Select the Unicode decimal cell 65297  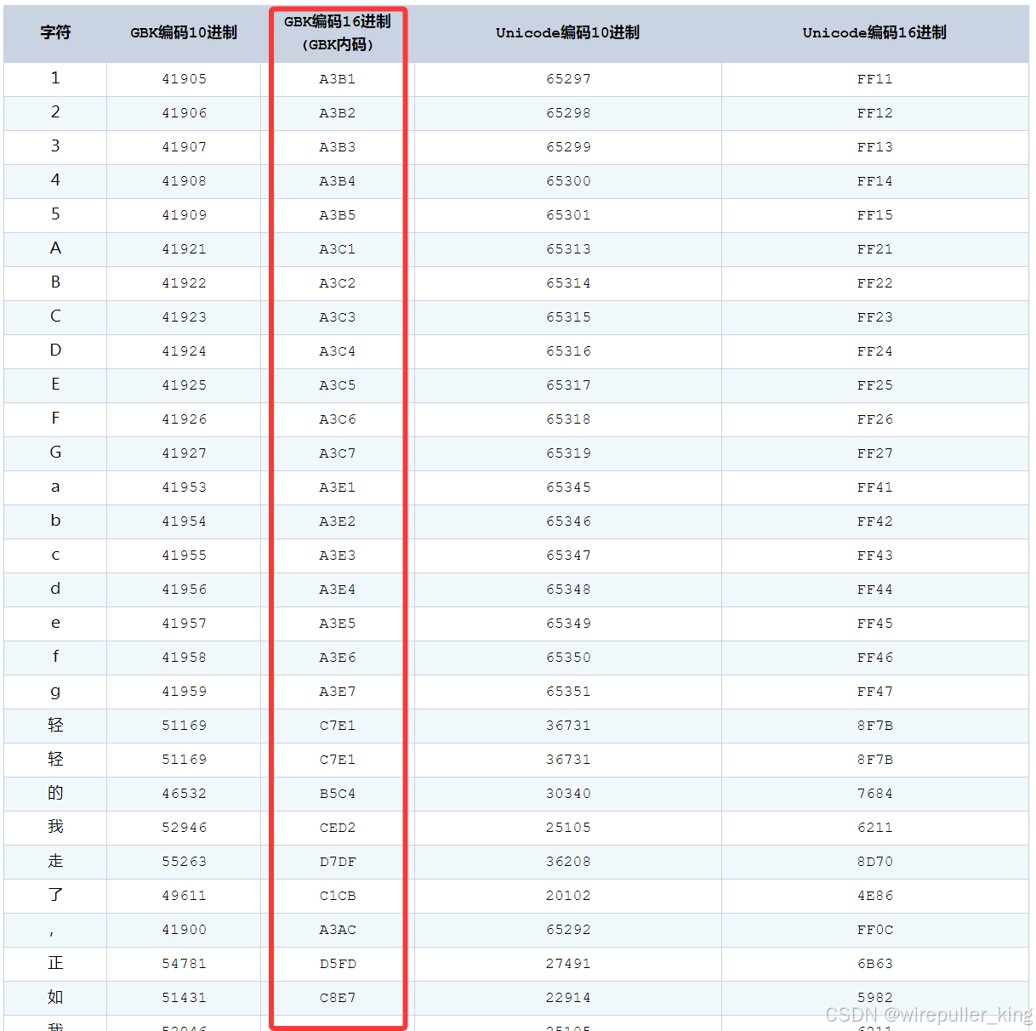click(568, 79)
